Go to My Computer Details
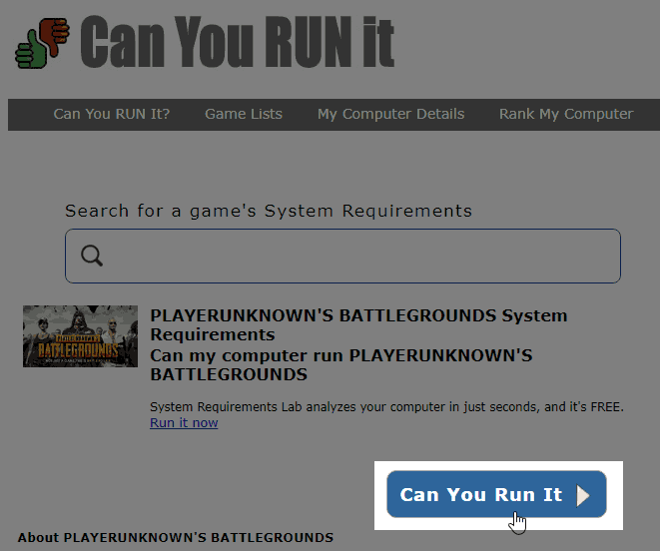Image resolution: width=660 pixels, height=551 pixels. point(390,114)
